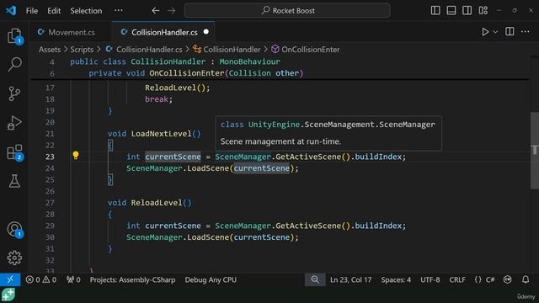Open the Selection menu
This screenshot has height=303, width=539.
pos(86,11)
